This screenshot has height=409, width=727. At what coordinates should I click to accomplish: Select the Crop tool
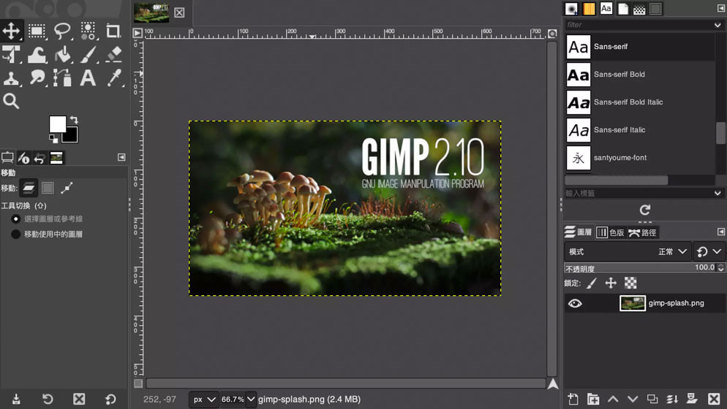pyautogui.click(x=113, y=31)
